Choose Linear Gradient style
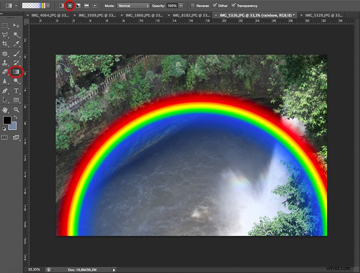The height and width of the screenshot is (273, 360). (61, 5)
